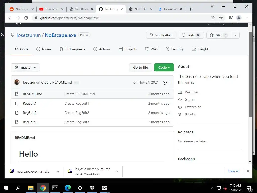
Task: Click the page vertical scrollbar thumb
Action: click(250, 74)
